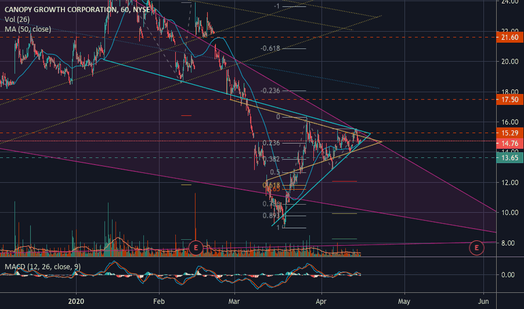The height and width of the screenshot is (309, 524).
Task: Click the MACD (12, 26, close, 9) legend
Action: 42,266
